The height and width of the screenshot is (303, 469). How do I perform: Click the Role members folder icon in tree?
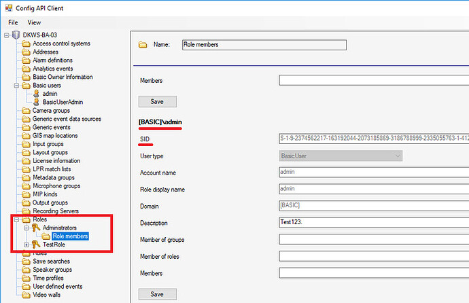(x=46, y=236)
